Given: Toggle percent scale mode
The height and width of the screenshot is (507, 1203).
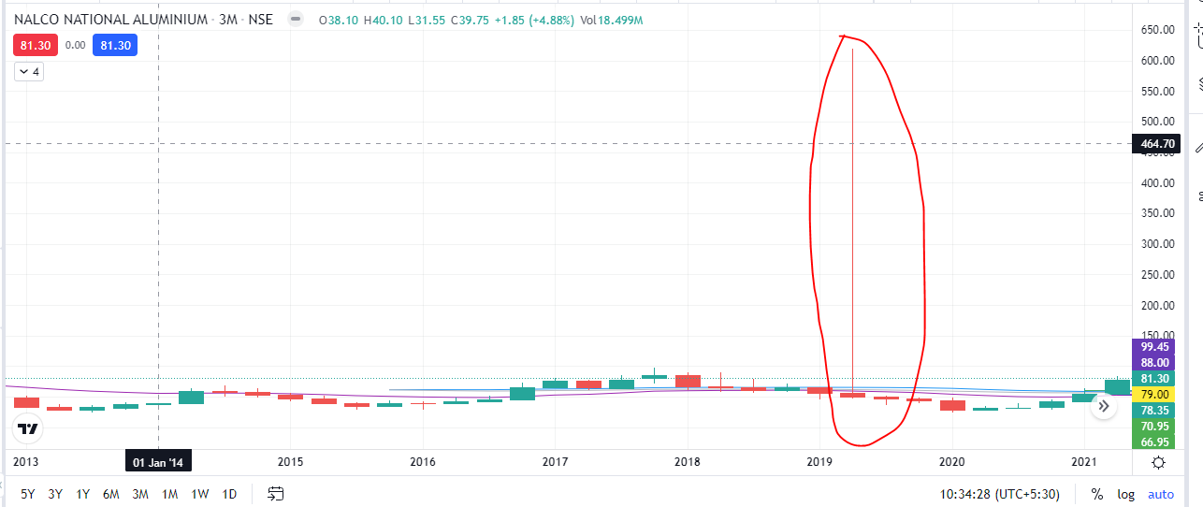Looking at the screenshot, I should click(1096, 494).
